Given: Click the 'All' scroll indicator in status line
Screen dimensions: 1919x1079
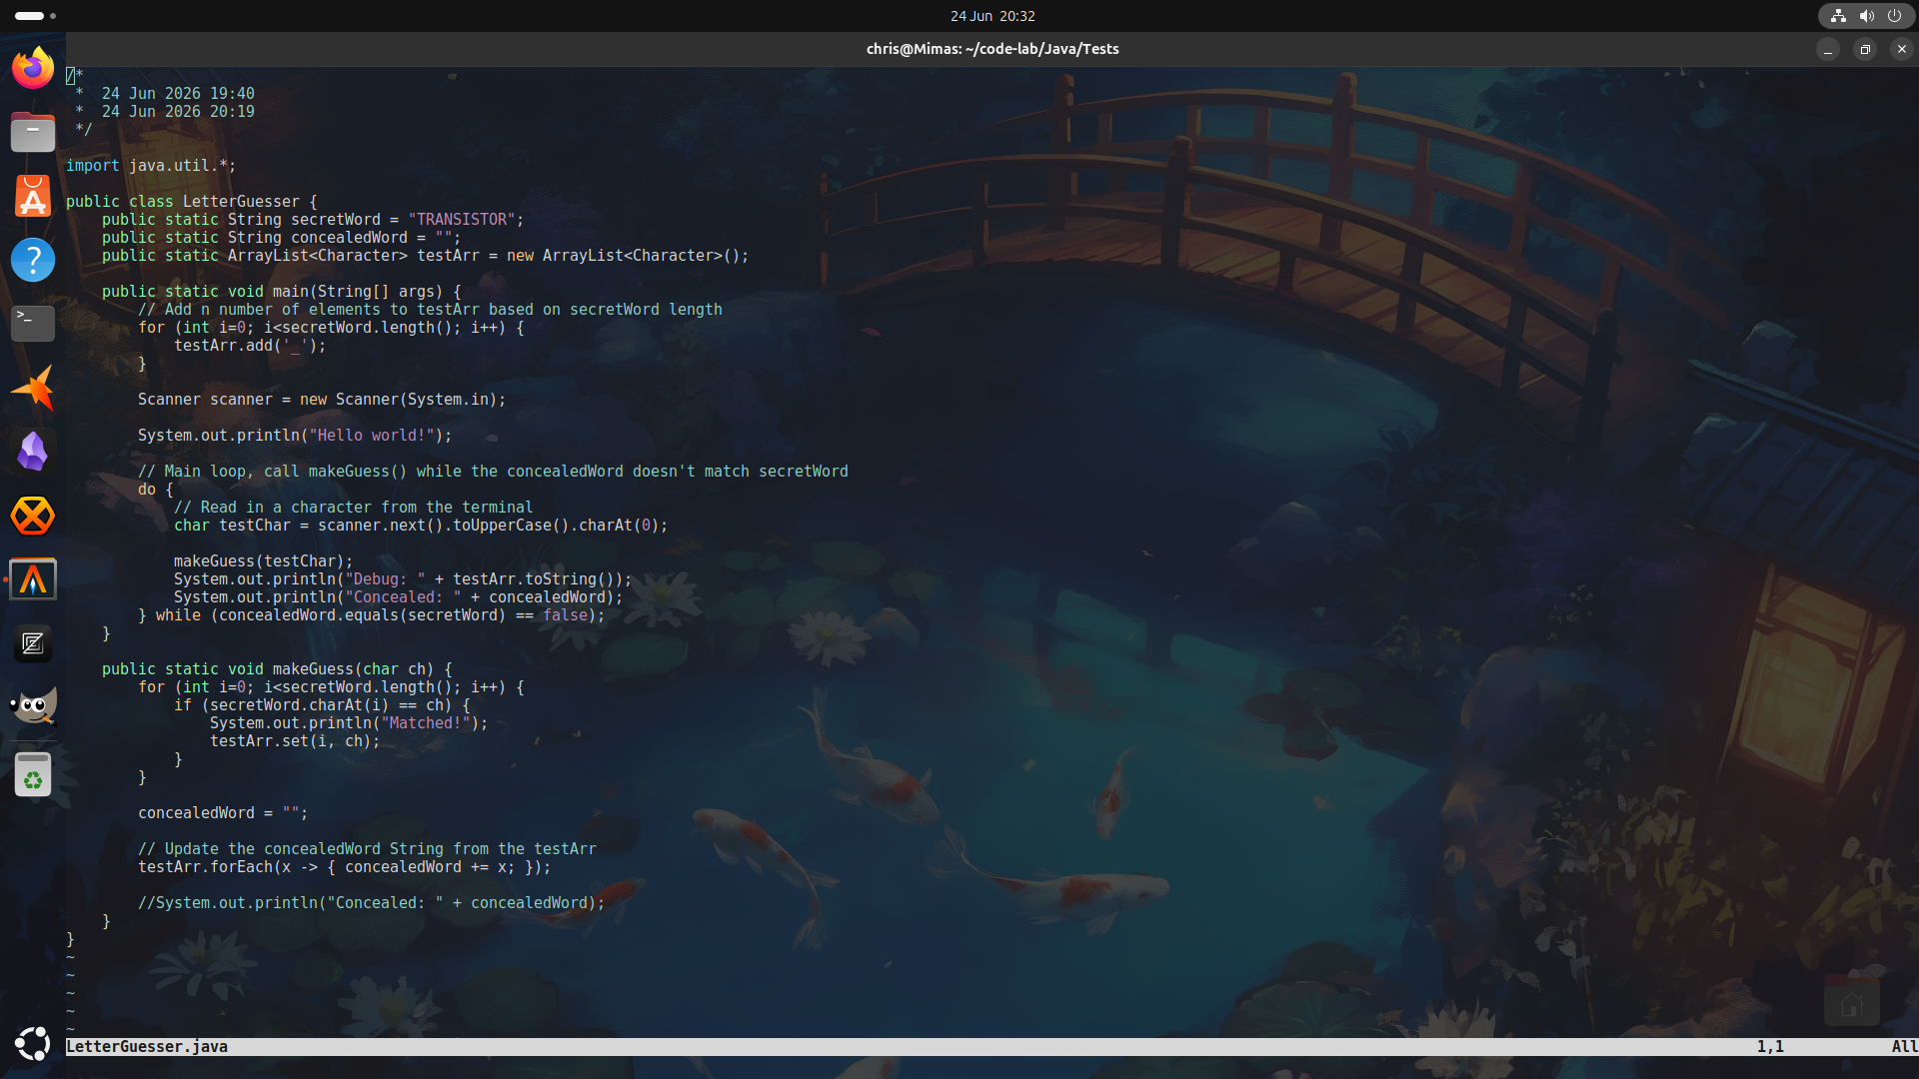Looking at the screenshot, I should 1904,1047.
